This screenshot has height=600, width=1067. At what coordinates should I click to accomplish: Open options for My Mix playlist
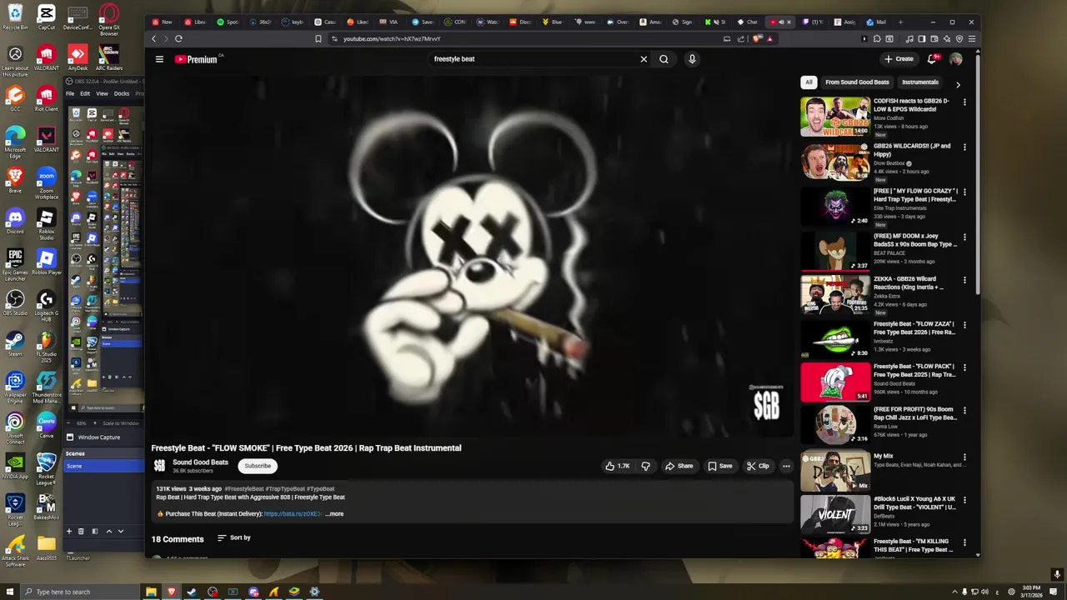tap(964, 457)
